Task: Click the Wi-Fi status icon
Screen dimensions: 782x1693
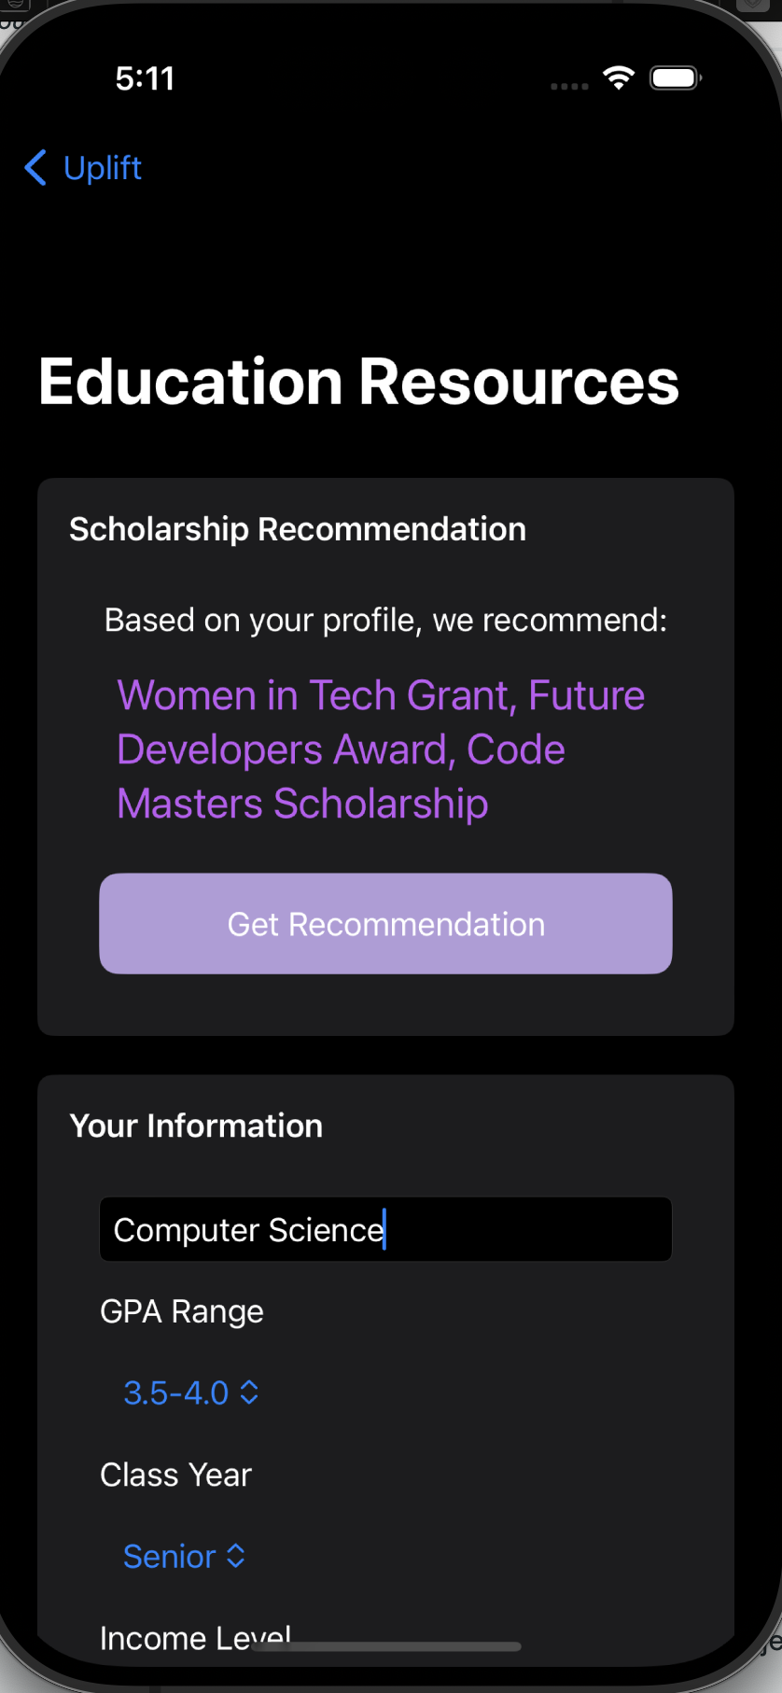Action: click(x=618, y=78)
